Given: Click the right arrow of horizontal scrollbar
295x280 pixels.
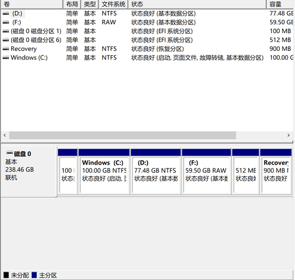Looking at the screenshot, I should click(289, 135).
